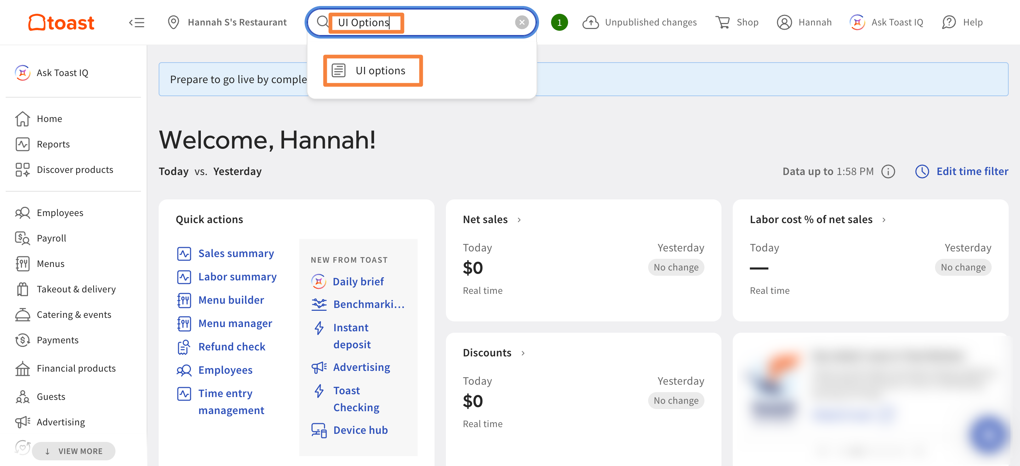
Task: Click the Toast logo
Action: click(x=61, y=23)
